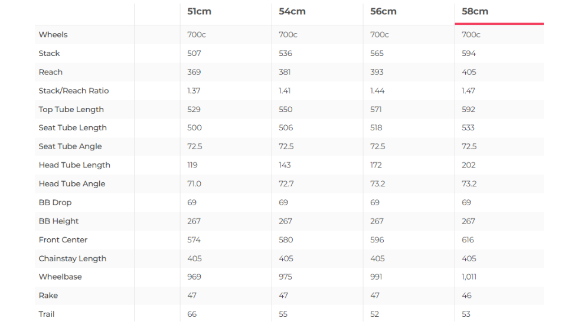Image resolution: width=578 pixels, height=325 pixels.
Task: Select the Stack/Reach Ratio row label
Action: (x=74, y=91)
